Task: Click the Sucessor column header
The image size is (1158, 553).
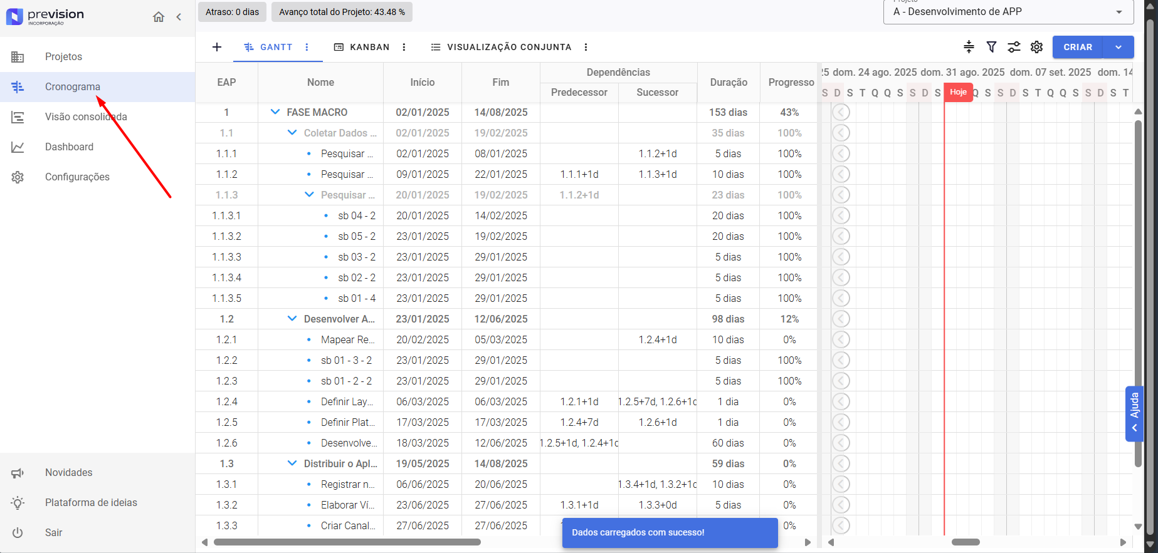Action: 658,92
